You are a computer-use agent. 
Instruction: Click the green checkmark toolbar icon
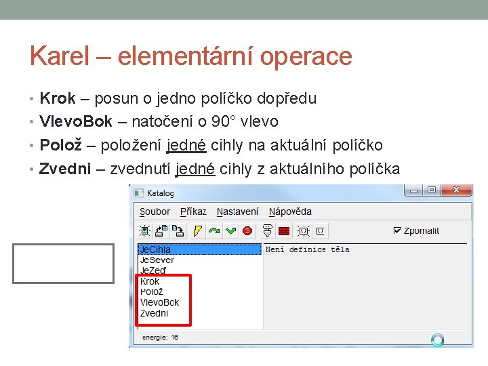[x=230, y=231]
